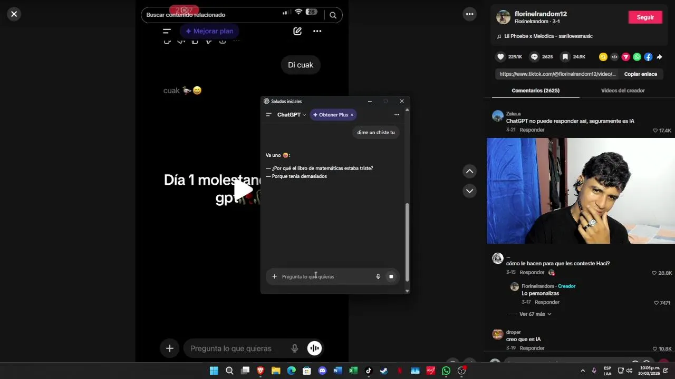Click the Copiar enlace button

point(640,74)
